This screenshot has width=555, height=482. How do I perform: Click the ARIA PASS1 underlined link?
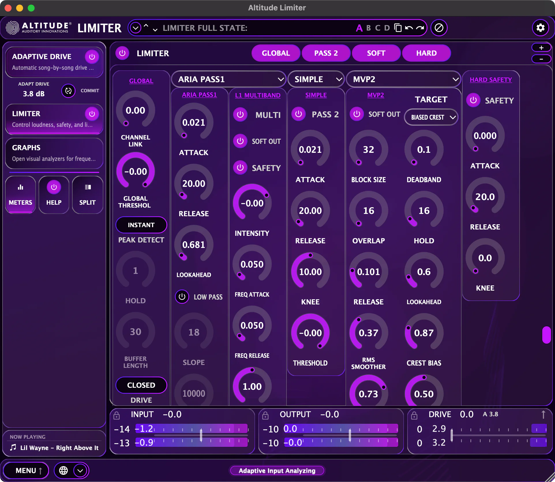tap(199, 95)
